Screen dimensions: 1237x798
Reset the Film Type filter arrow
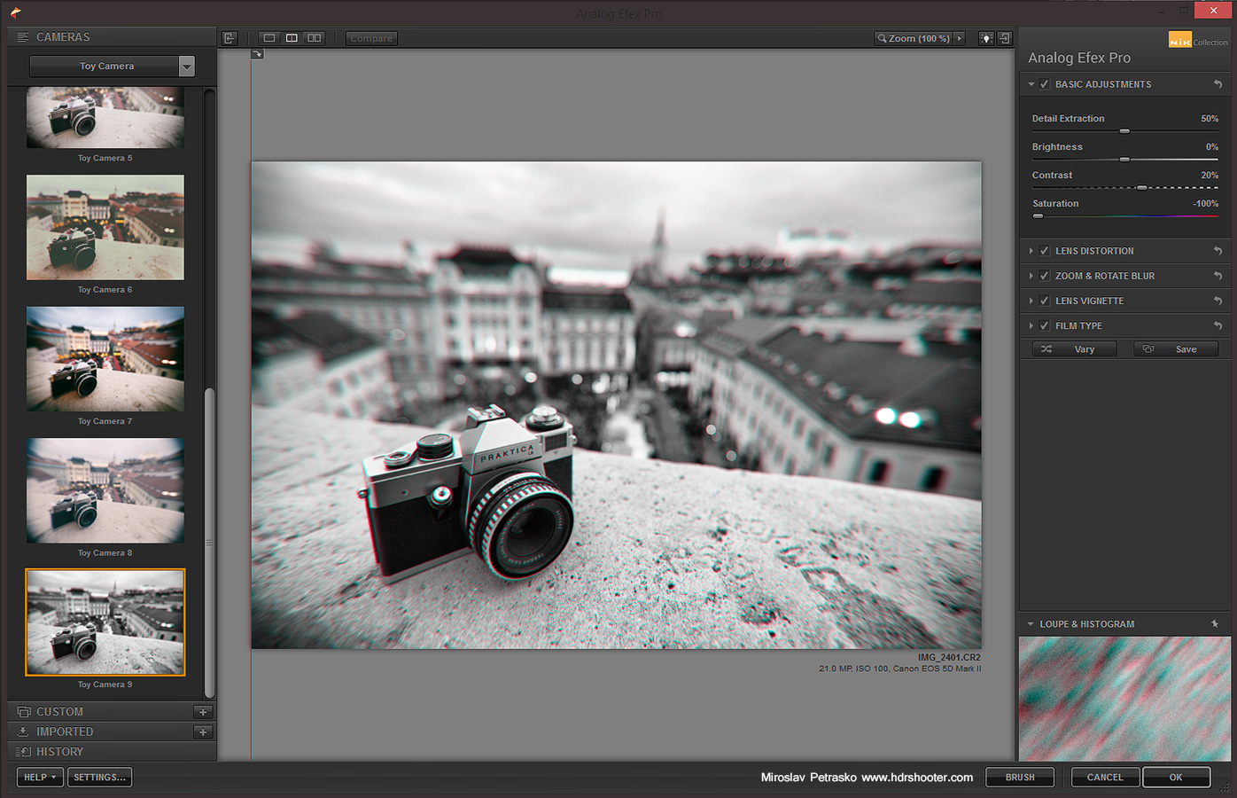click(1218, 326)
